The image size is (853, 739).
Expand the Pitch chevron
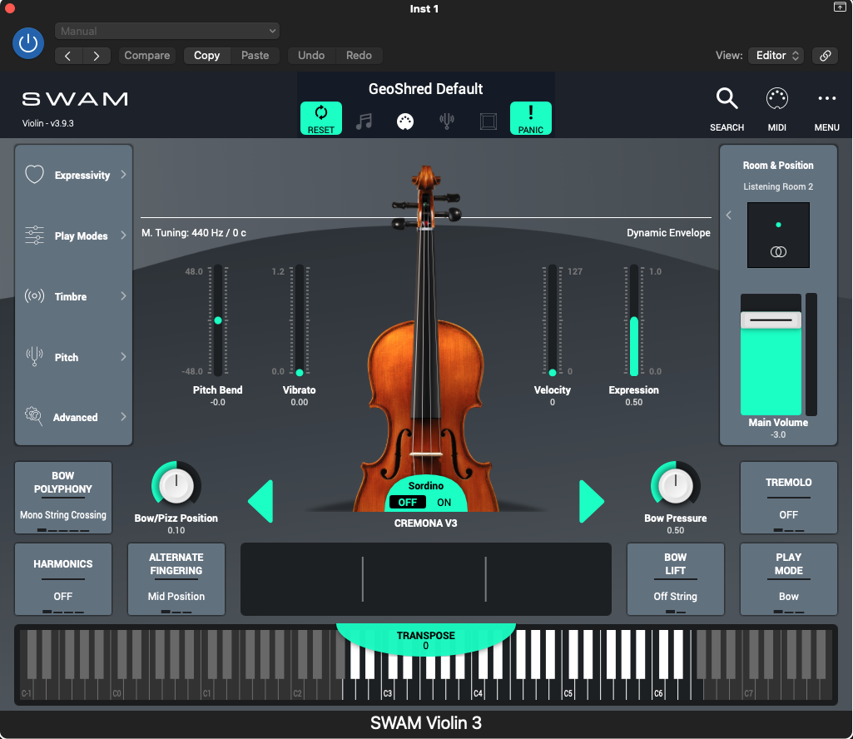click(x=123, y=356)
